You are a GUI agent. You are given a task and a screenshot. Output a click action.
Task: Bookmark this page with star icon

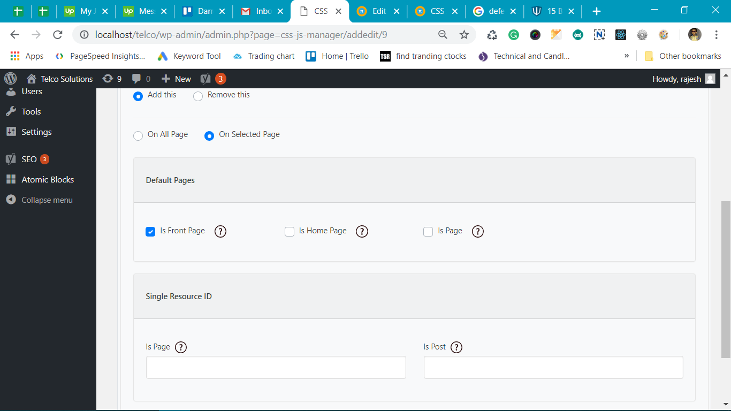tap(464, 35)
